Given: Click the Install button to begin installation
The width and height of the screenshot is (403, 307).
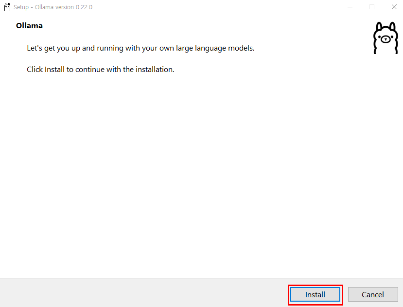Looking at the screenshot, I should (x=315, y=294).
